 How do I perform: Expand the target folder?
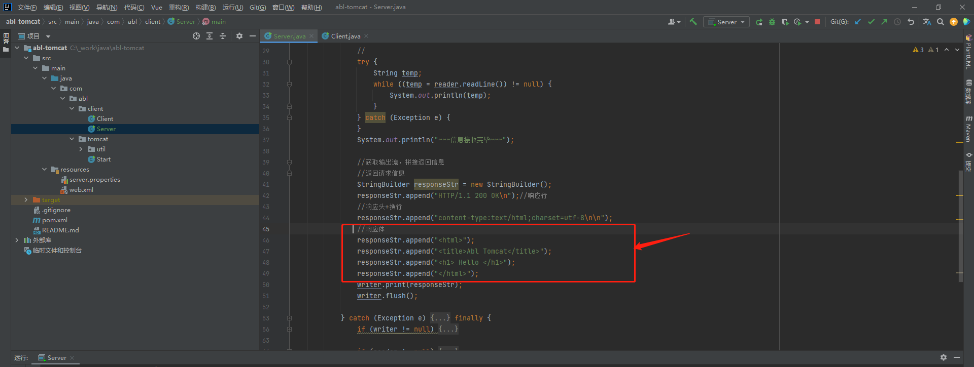point(26,199)
